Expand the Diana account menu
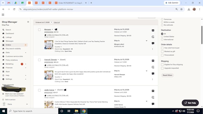203x114 pixels. 27,104
